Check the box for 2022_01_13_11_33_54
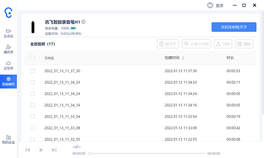The image size is (264, 158). click(x=32, y=117)
